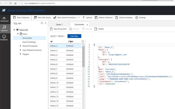
Task: Select the Admin_9 document row
Action: [65, 78]
